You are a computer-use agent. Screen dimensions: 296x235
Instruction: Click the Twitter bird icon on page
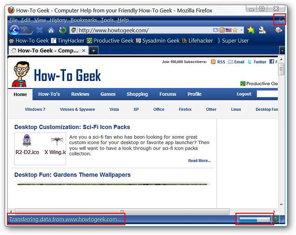tap(250, 62)
